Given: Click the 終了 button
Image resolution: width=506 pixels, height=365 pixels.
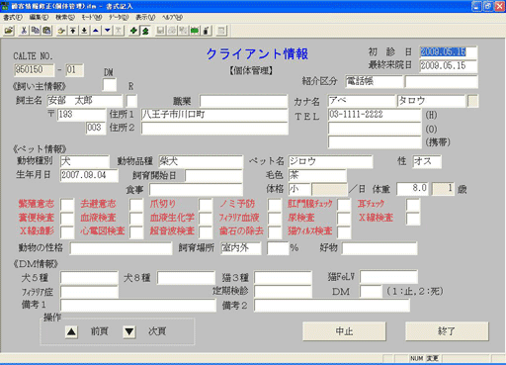Looking at the screenshot, I should pyautogui.click(x=447, y=331).
